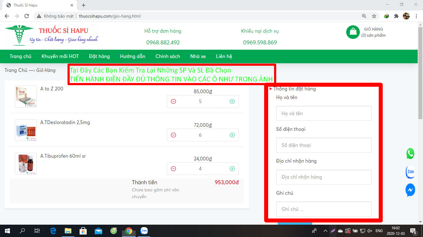Click complaints phone 0969.598.869

pos(260,43)
